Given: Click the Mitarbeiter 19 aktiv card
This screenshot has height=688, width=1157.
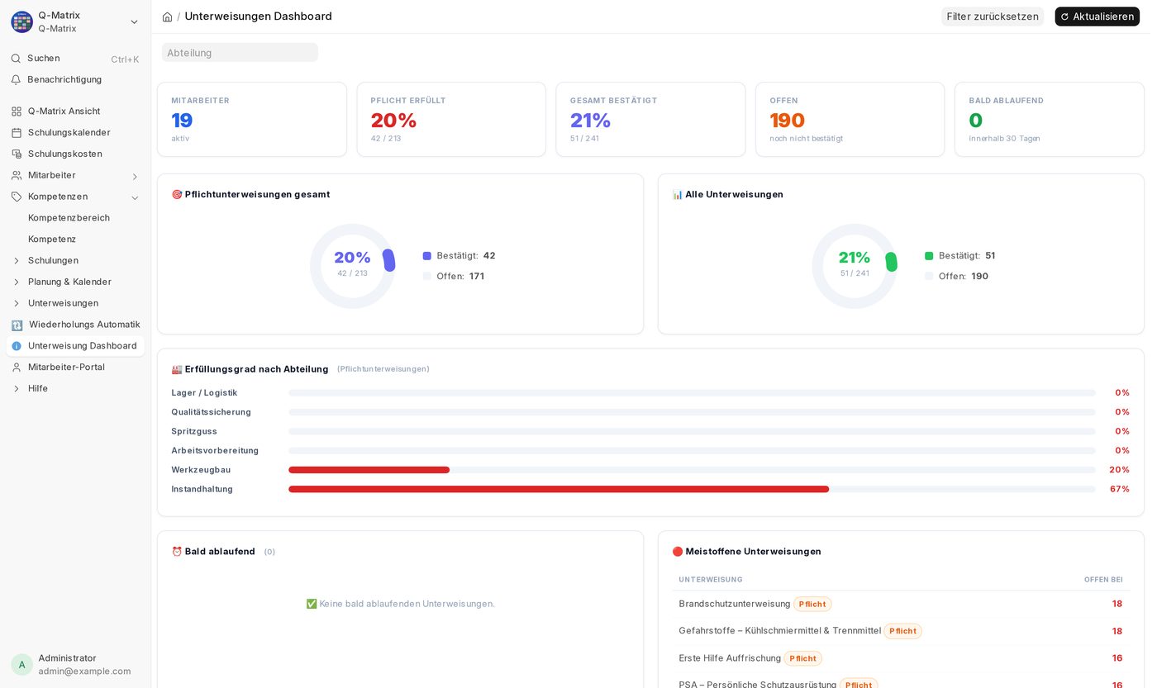Looking at the screenshot, I should (x=252, y=119).
